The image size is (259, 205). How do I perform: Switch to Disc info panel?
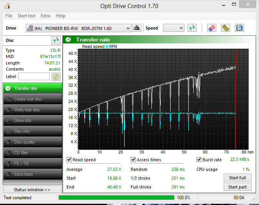[33, 131]
